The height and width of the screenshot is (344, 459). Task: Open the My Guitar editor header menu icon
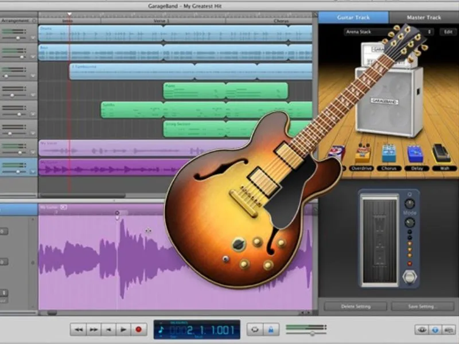pyautogui.click(x=64, y=207)
